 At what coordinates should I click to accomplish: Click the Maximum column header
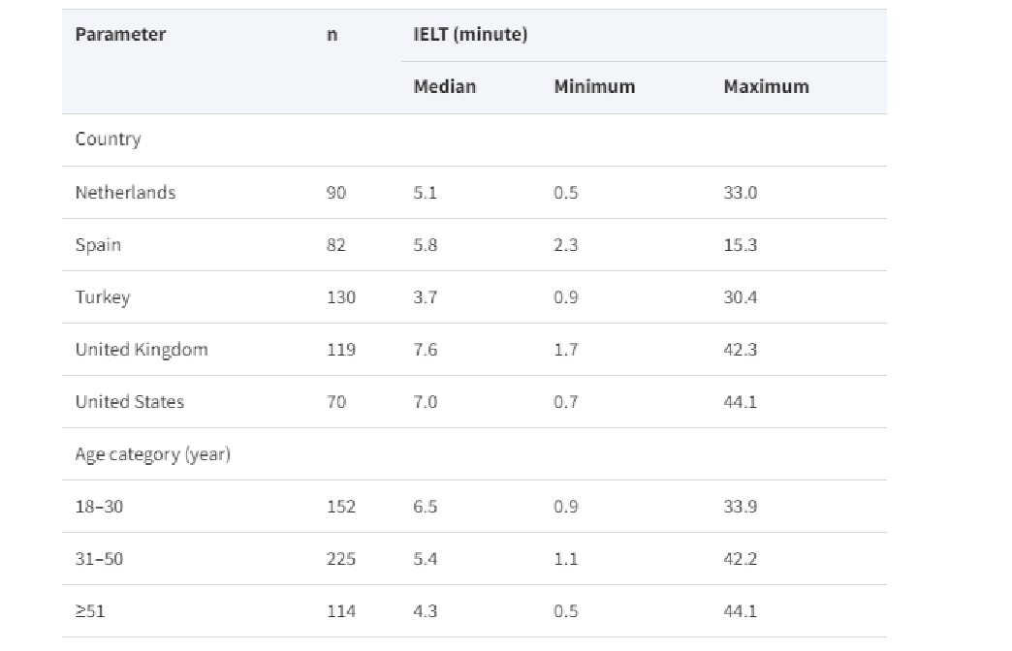[766, 87]
